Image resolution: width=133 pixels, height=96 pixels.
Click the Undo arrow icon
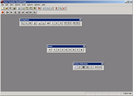pyautogui.click(x=44, y=8)
